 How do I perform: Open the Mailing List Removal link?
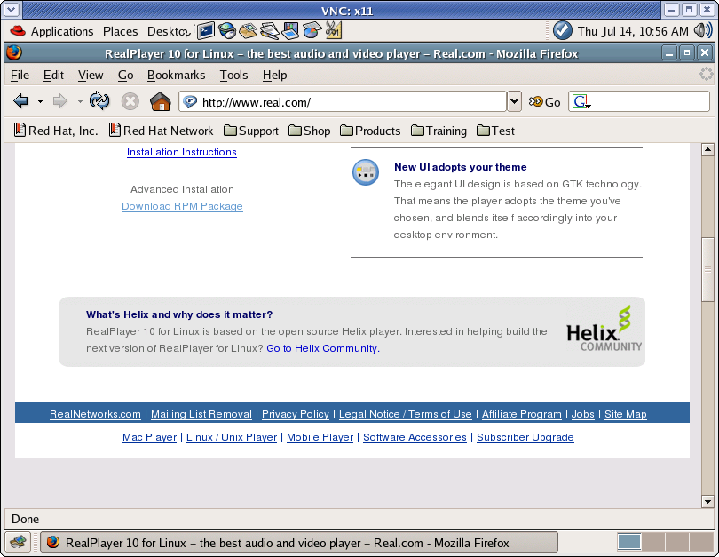coord(201,414)
